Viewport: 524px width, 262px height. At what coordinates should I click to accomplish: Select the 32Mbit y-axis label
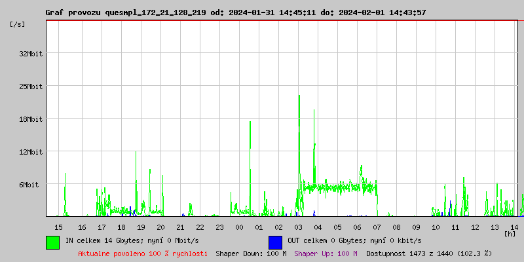click(x=31, y=54)
